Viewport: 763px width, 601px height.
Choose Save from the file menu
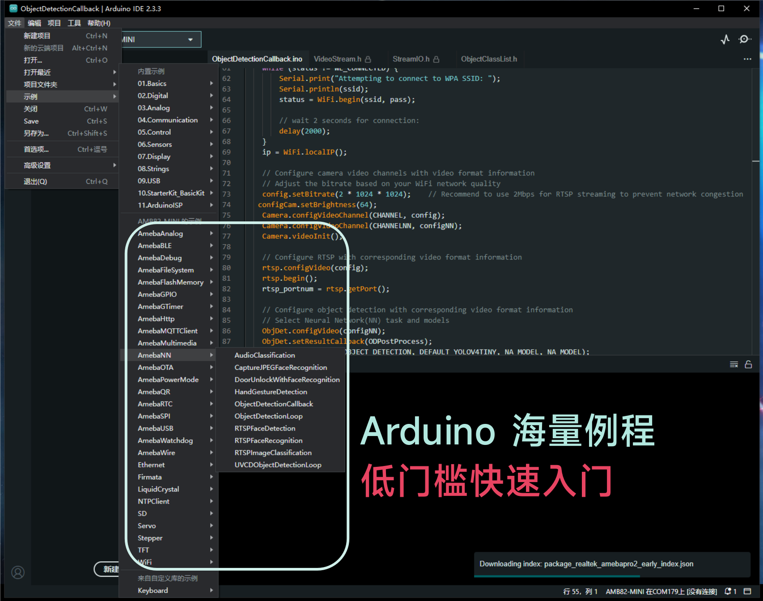(63, 121)
